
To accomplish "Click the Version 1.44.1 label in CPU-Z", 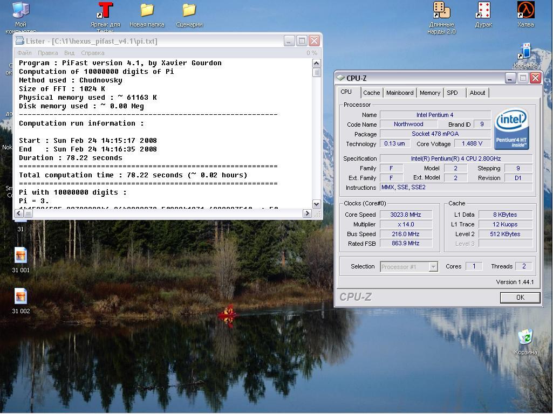I will [x=515, y=282].
